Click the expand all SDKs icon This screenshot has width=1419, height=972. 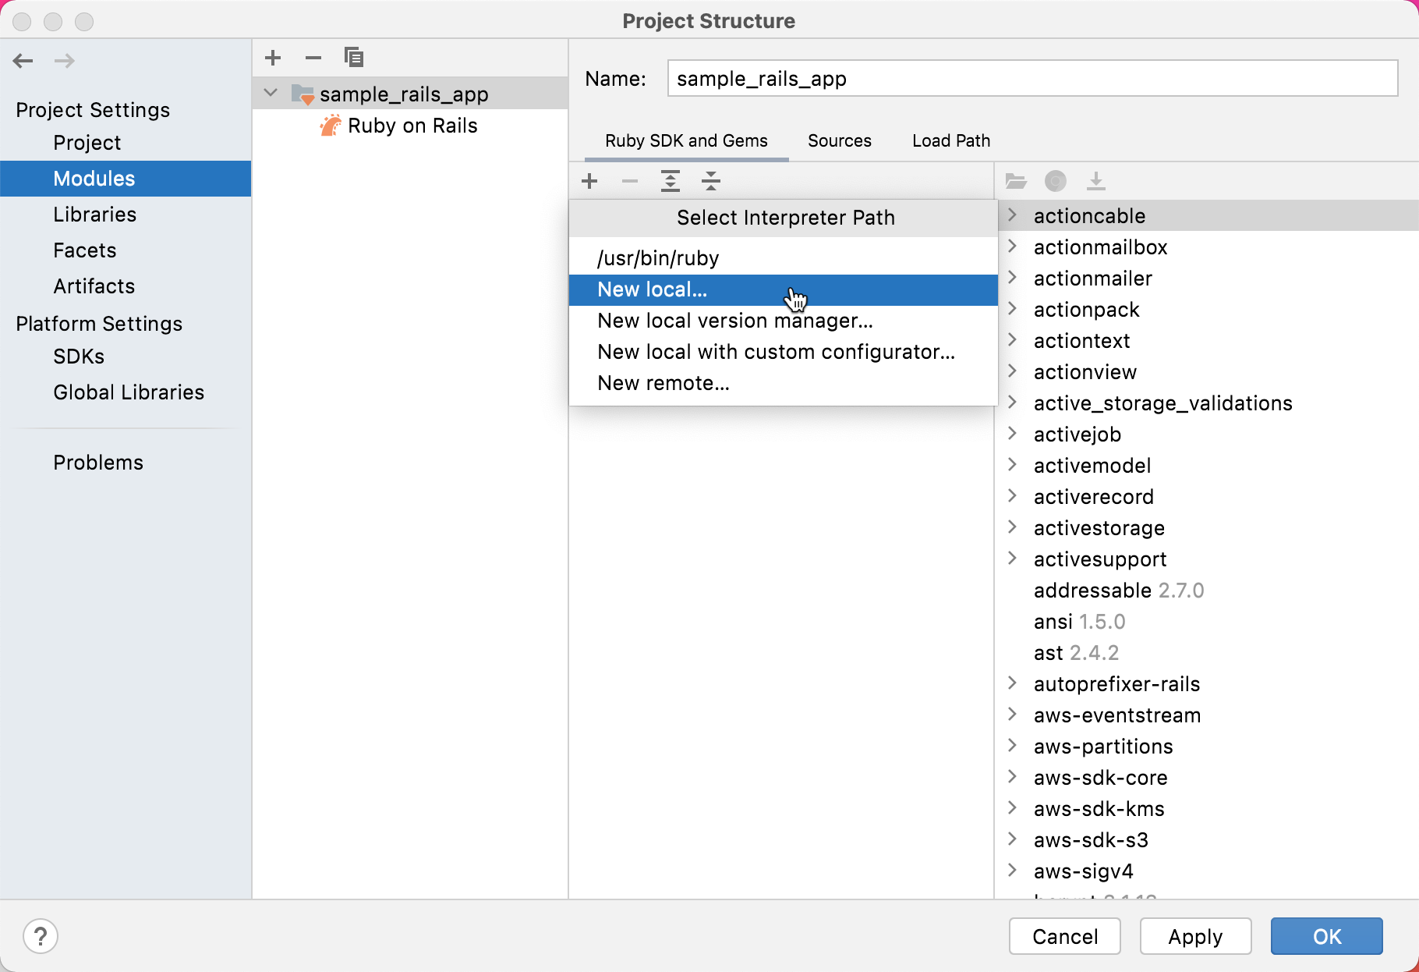click(671, 182)
